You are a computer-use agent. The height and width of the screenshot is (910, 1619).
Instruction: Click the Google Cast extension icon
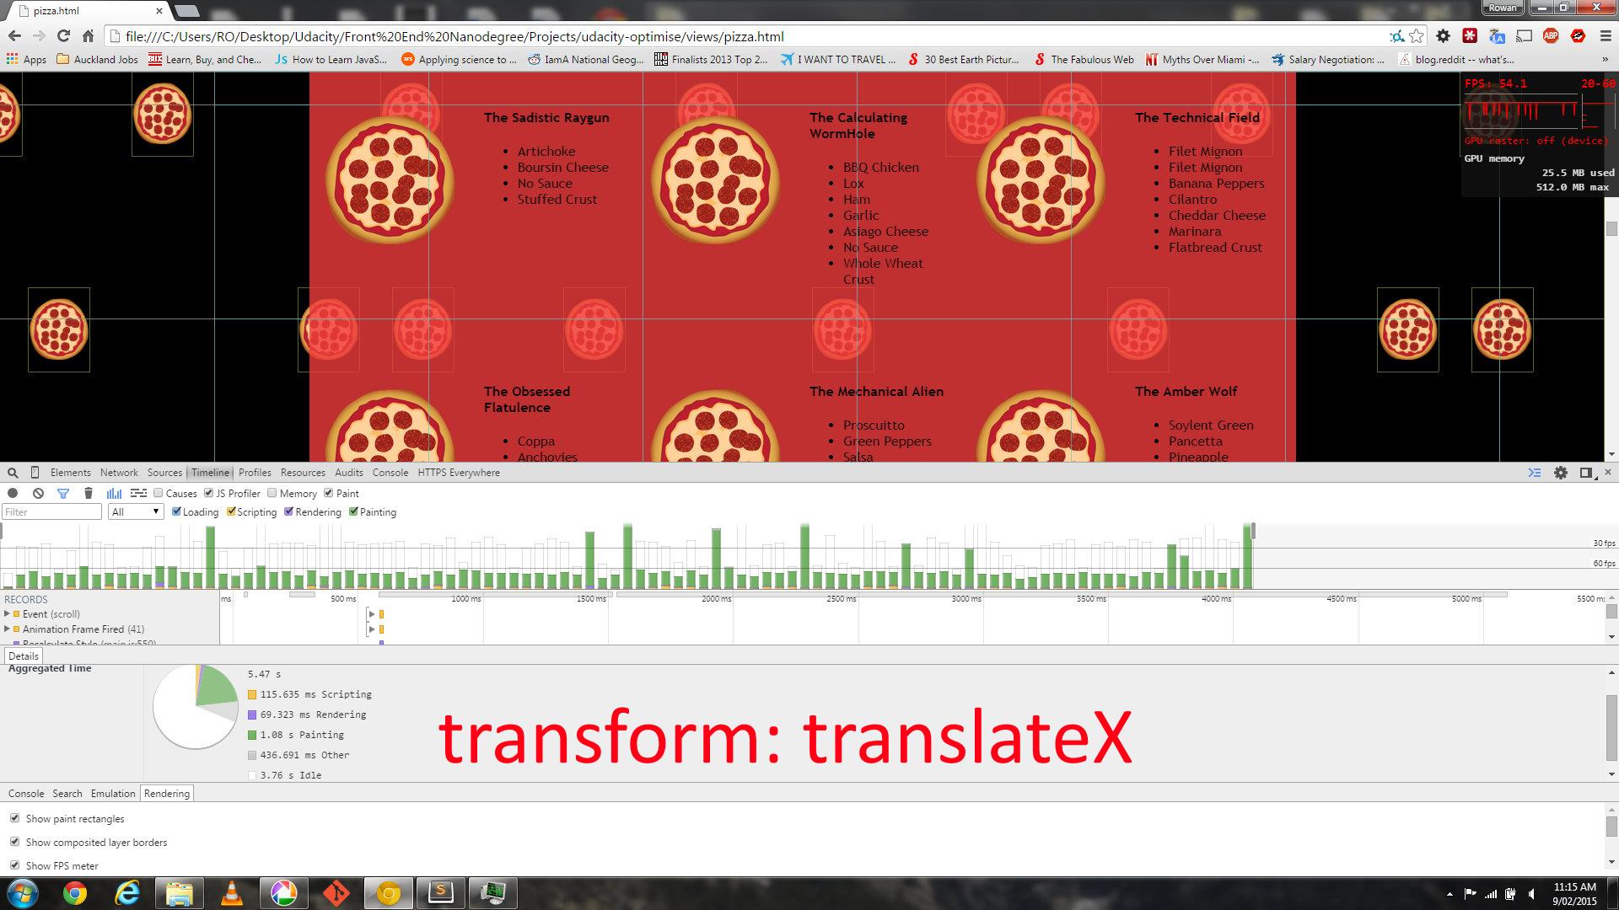point(1524,36)
